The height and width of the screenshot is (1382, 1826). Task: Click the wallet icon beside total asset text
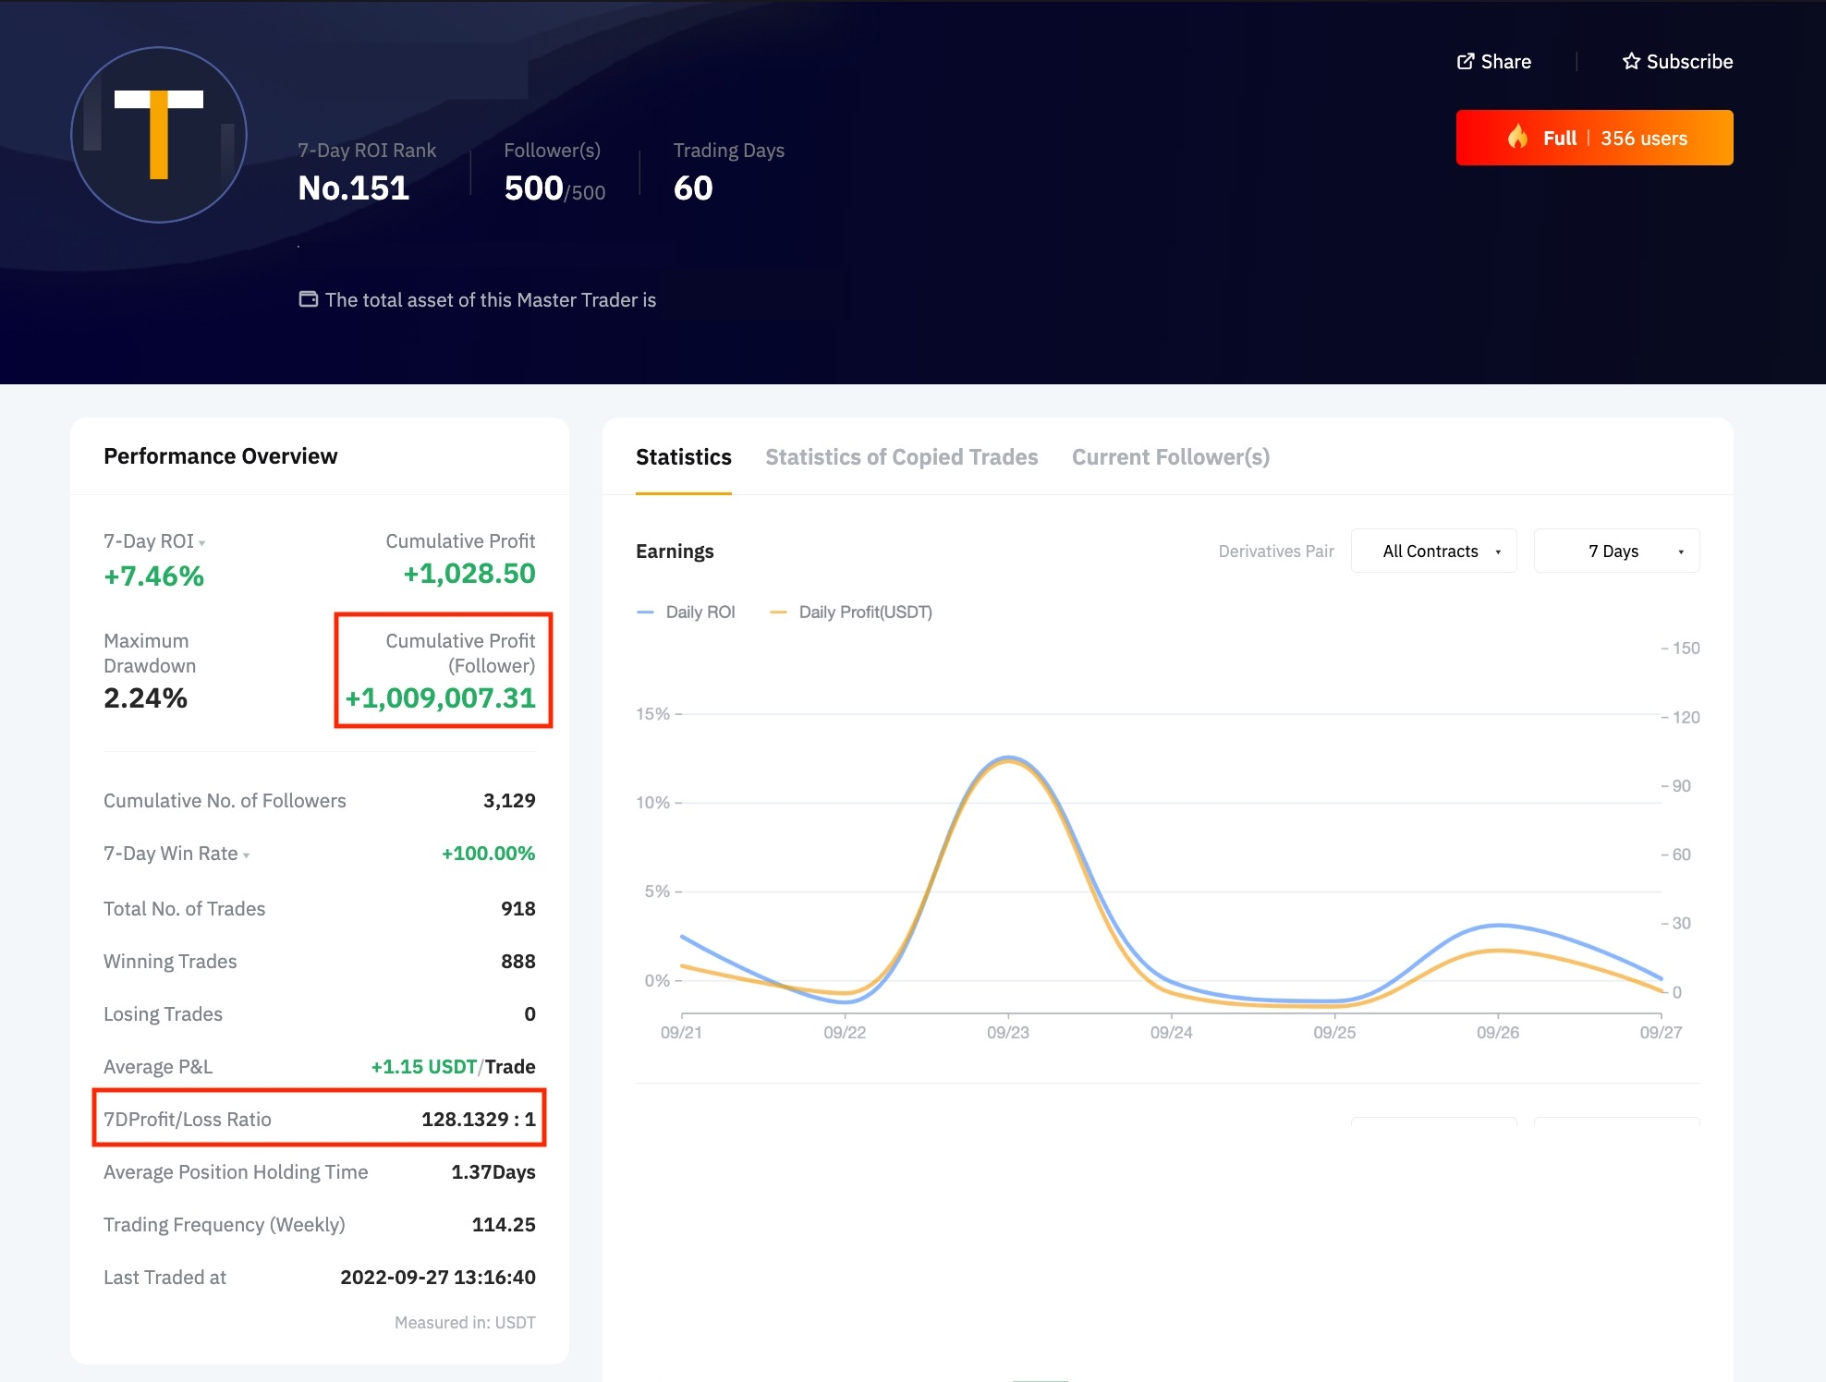click(x=309, y=299)
